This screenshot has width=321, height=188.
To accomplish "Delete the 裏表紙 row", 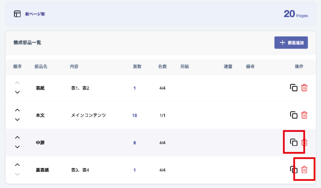I will [x=304, y=170].
